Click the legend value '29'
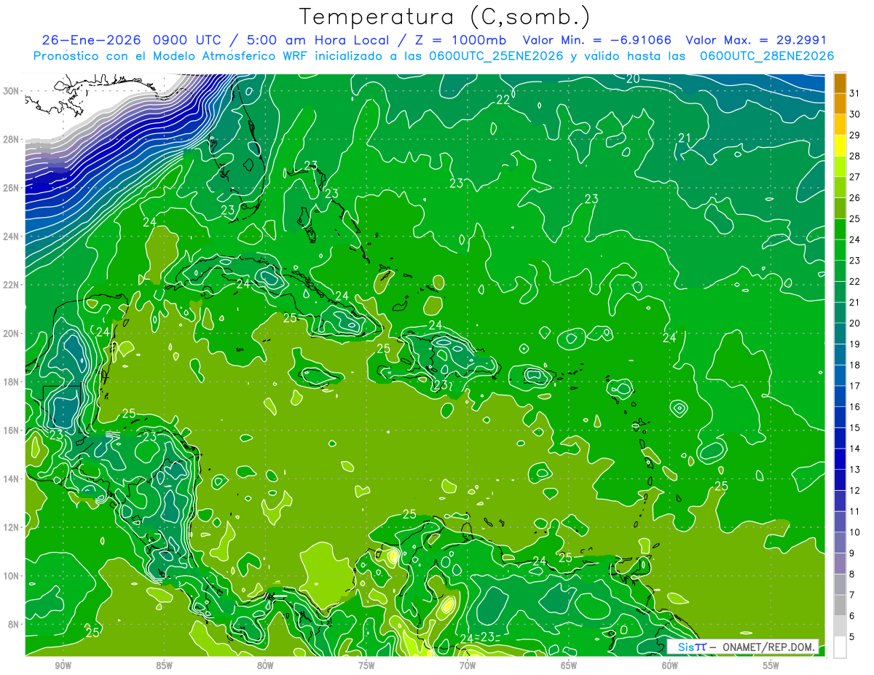 point(855,135)
